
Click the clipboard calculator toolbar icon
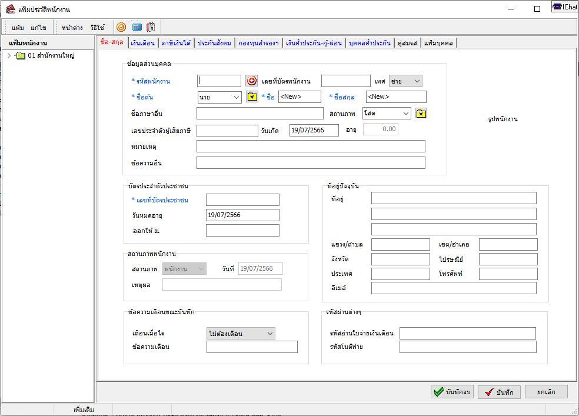coord(151,27)
